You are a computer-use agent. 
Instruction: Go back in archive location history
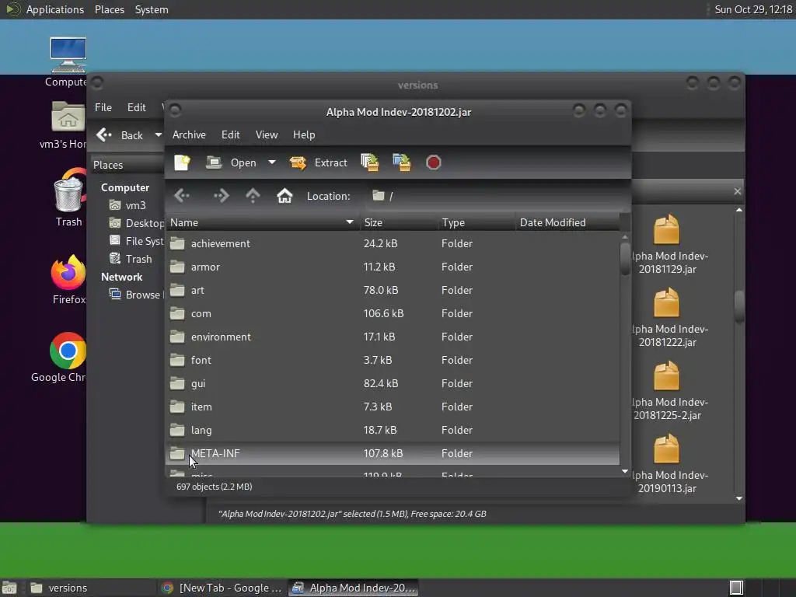(182, 195)
